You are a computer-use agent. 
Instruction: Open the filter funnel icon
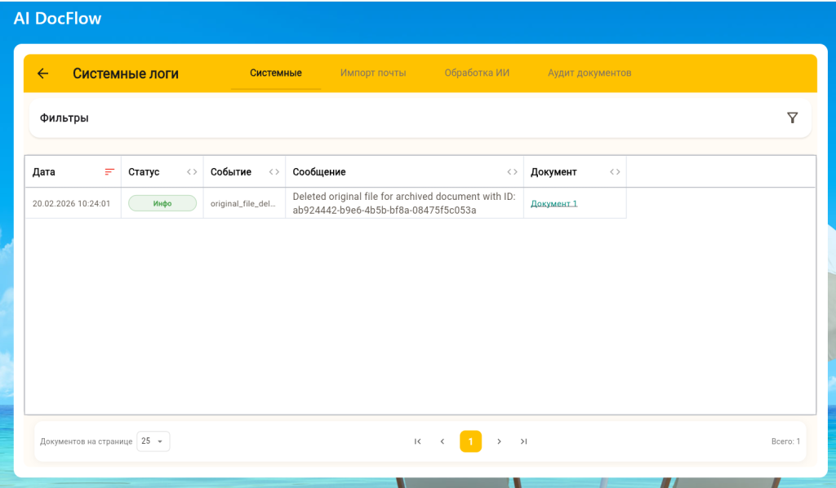(x=792, y=118)
